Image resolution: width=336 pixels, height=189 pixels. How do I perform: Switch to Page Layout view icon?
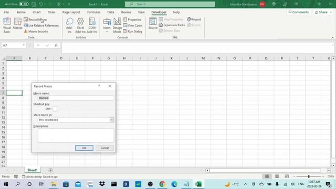(x=277, y=176)
